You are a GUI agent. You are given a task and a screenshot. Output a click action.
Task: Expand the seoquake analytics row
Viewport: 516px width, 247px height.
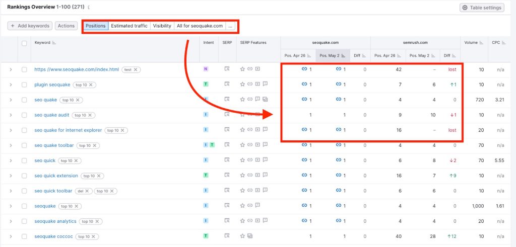[x=11, y=221]
